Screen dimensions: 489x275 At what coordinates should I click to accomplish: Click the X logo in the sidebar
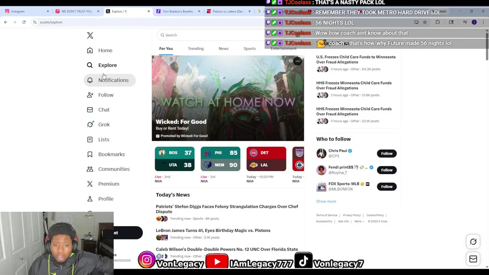90,36
